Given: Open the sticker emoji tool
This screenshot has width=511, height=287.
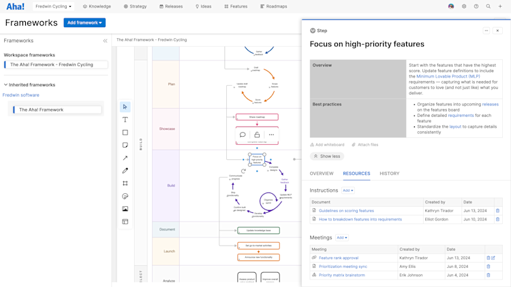Looking at the screenshot, I should pos(125,197).
